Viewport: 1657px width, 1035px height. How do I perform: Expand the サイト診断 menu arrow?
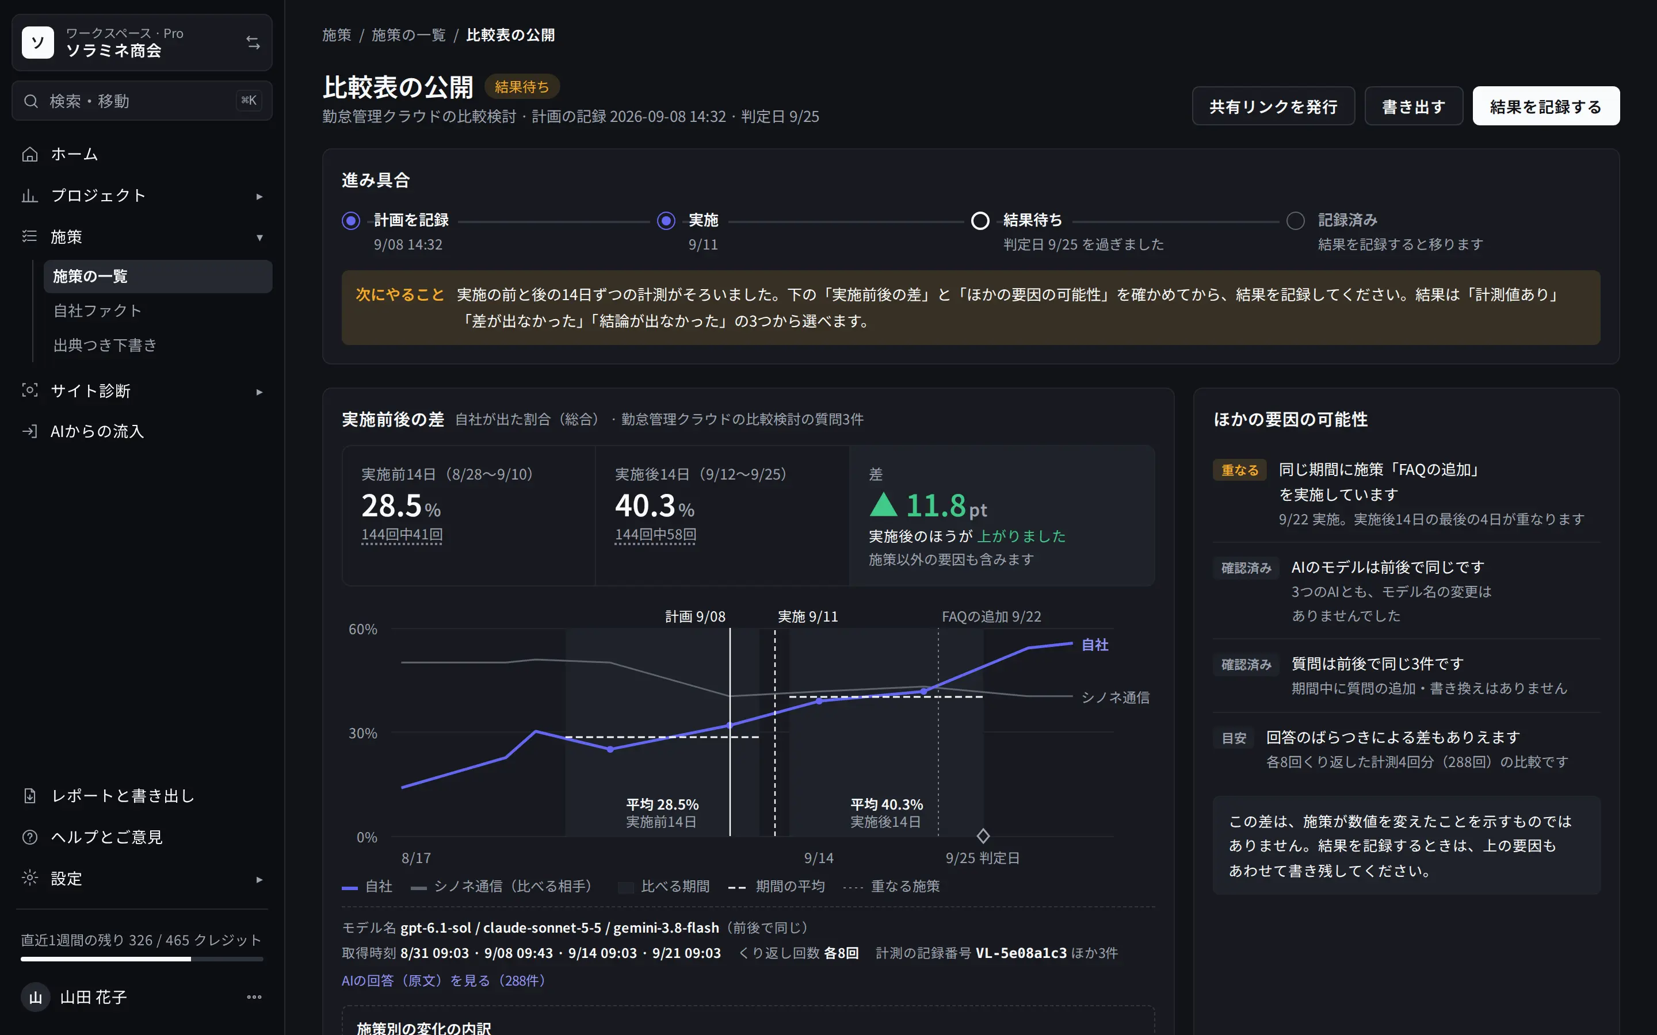[259, 392]
